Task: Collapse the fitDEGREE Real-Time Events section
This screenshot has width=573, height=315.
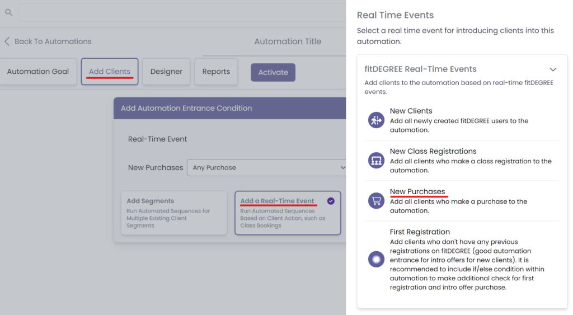Action: pos(553,69)
